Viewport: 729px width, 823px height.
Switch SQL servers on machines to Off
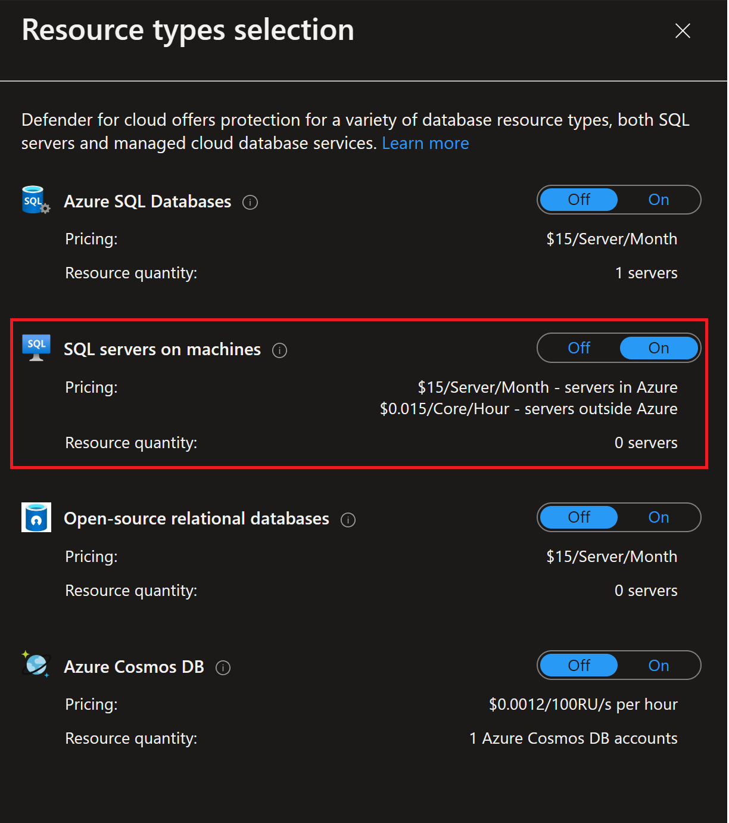click(579, 348)
